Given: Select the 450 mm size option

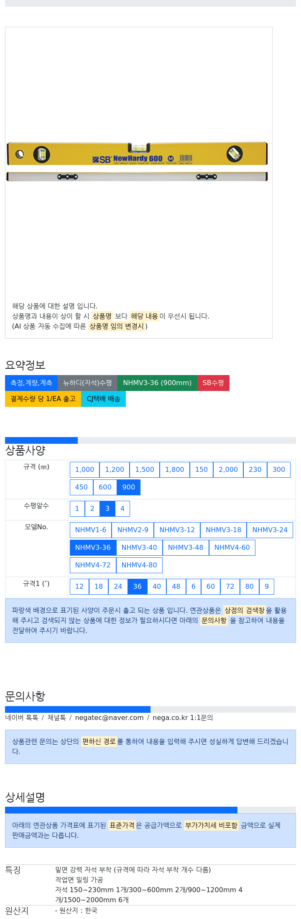Looking at the screenshot, I should (x=81, y=487).
